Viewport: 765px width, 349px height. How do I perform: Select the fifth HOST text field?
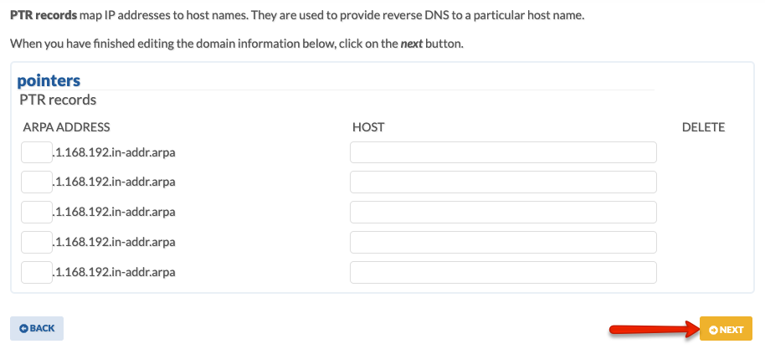pos(503,272)
